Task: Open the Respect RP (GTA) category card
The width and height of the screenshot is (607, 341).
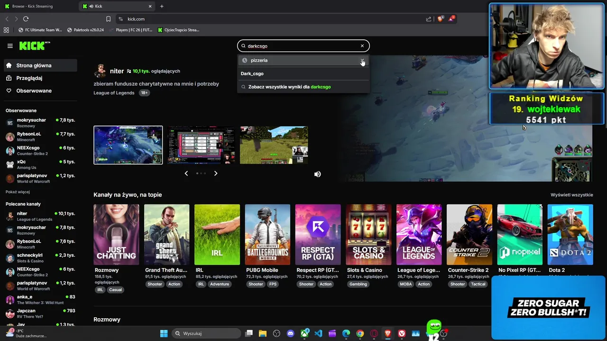Action: [x=318, y=234]
